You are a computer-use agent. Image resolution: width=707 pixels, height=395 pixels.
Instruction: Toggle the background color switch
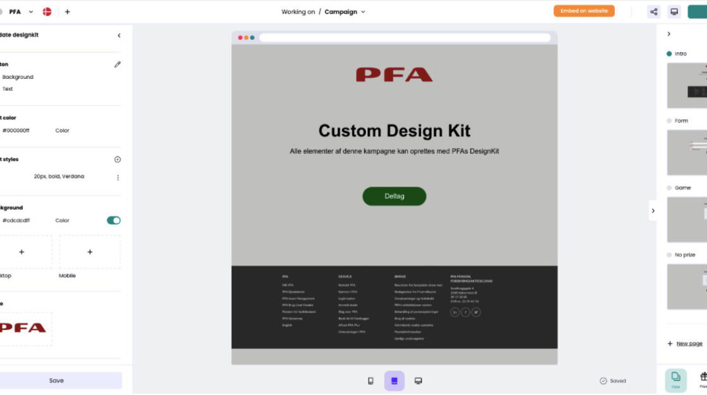[114, 220]
